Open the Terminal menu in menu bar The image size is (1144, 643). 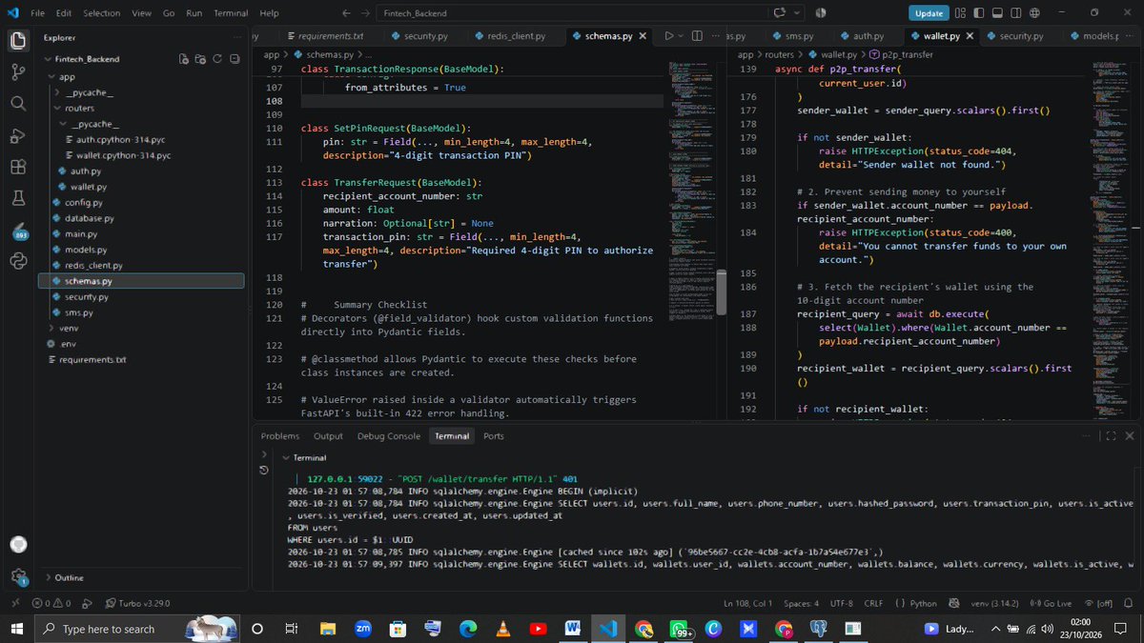(231, 13)
